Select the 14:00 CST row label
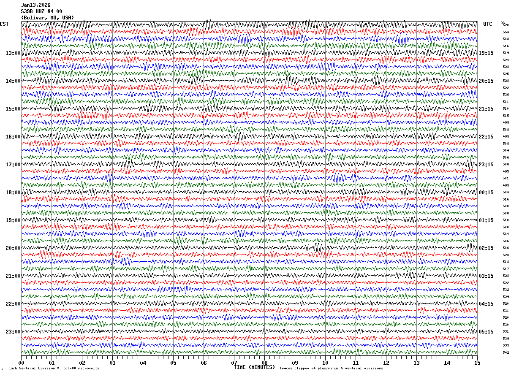The width and height of the screenshot is (511, 374). 13,81
